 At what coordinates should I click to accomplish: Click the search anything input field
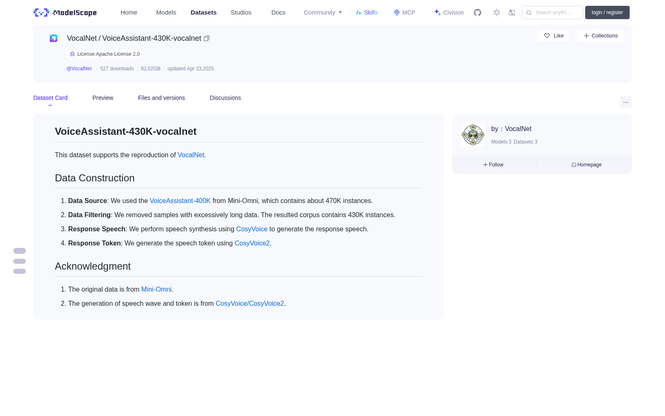coord(552,12)
